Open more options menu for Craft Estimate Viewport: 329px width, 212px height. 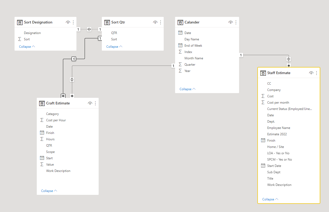click(95, 103)
